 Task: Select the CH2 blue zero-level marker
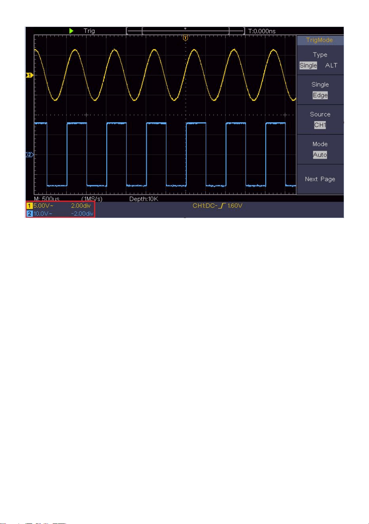(x=29, y=155)
